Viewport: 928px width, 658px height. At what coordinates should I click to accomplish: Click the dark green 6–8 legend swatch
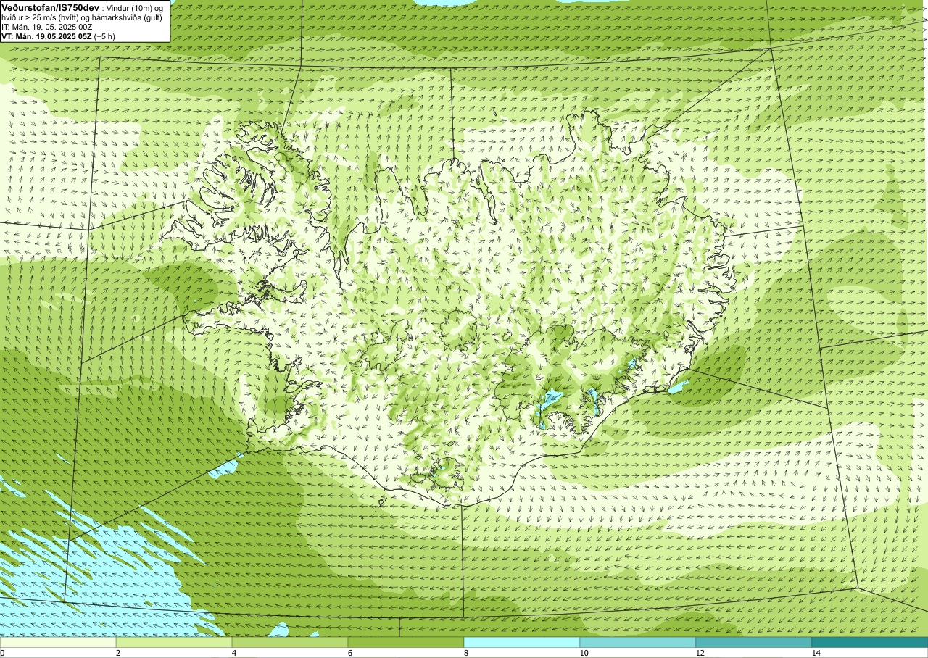[406, 642]
